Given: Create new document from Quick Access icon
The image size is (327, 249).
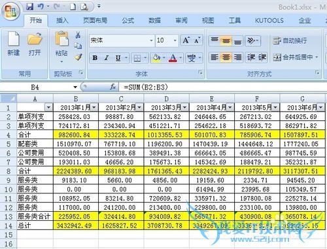Looking at the screenshot, I should pos(73,7).
